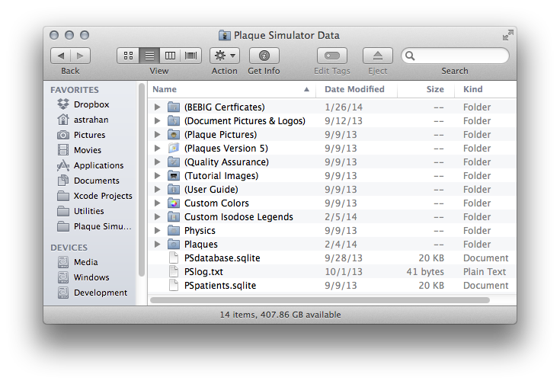560x384 pixels.
Task: Expand the (Plaques Version 5) folder triangle
Action: 157,148
